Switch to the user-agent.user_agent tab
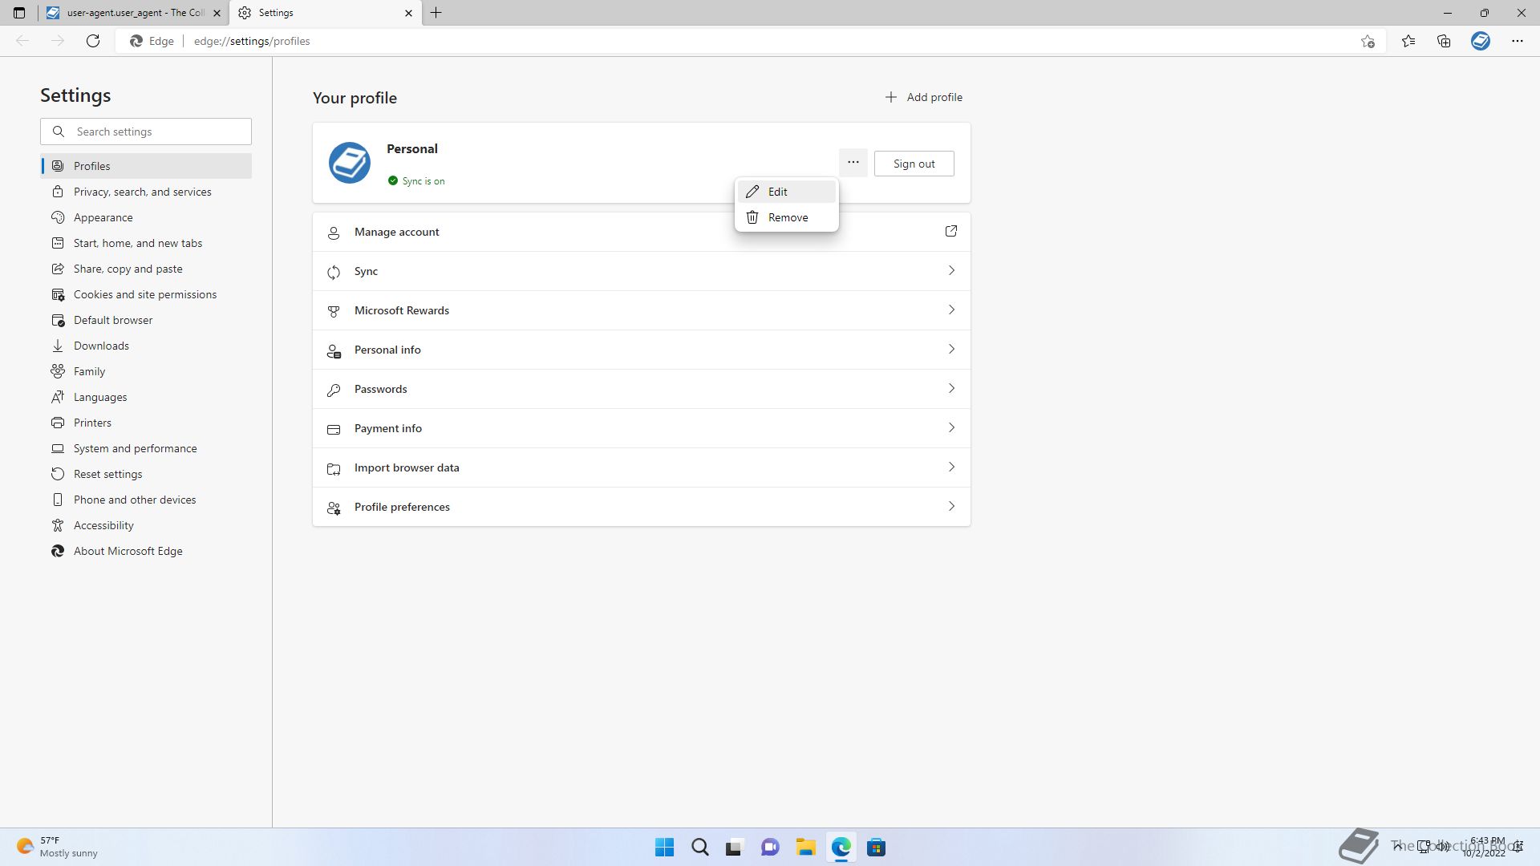Image resolution: width=1540 pixels, height=866 pixels. click(x=128, y=13)
